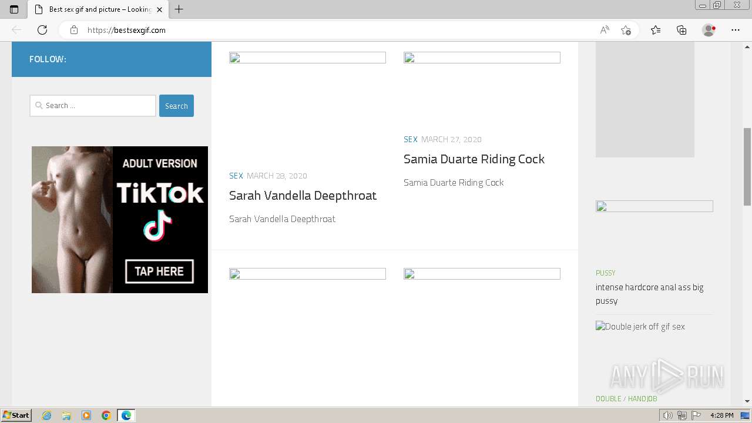752x423 pixels.
Task: Add this page to favorites
Action: pyautogui.click(x=626, y=30)
